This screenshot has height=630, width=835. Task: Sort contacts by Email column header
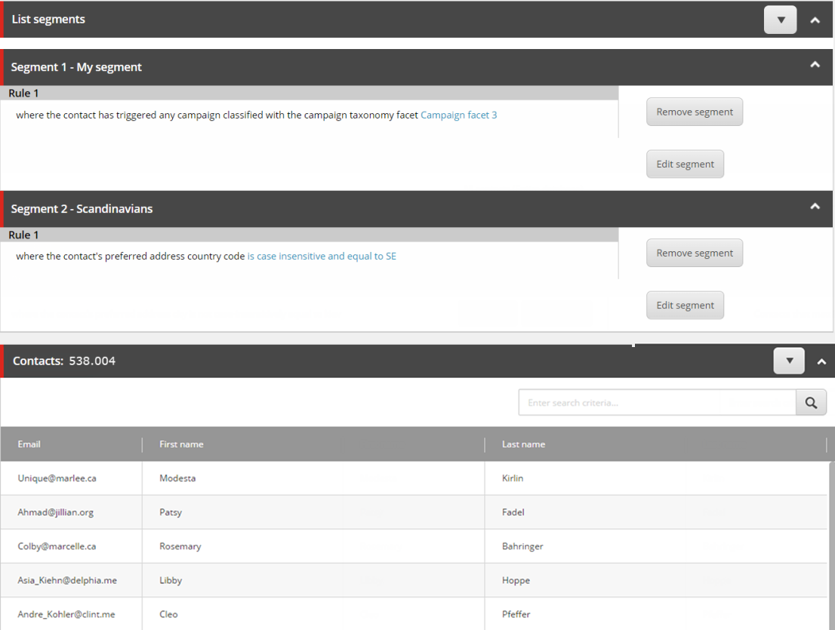(x=29, y=444)
